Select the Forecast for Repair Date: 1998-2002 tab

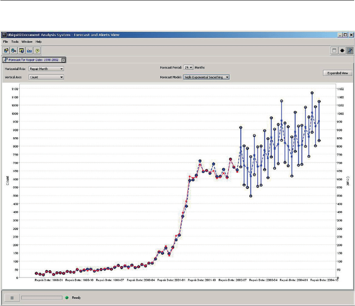(x=34, y=60)
